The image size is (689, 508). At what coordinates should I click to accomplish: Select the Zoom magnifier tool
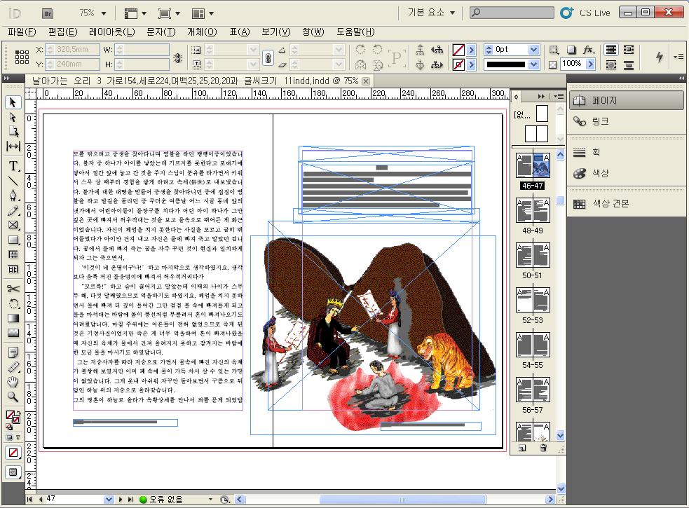[x=13, y=397]
